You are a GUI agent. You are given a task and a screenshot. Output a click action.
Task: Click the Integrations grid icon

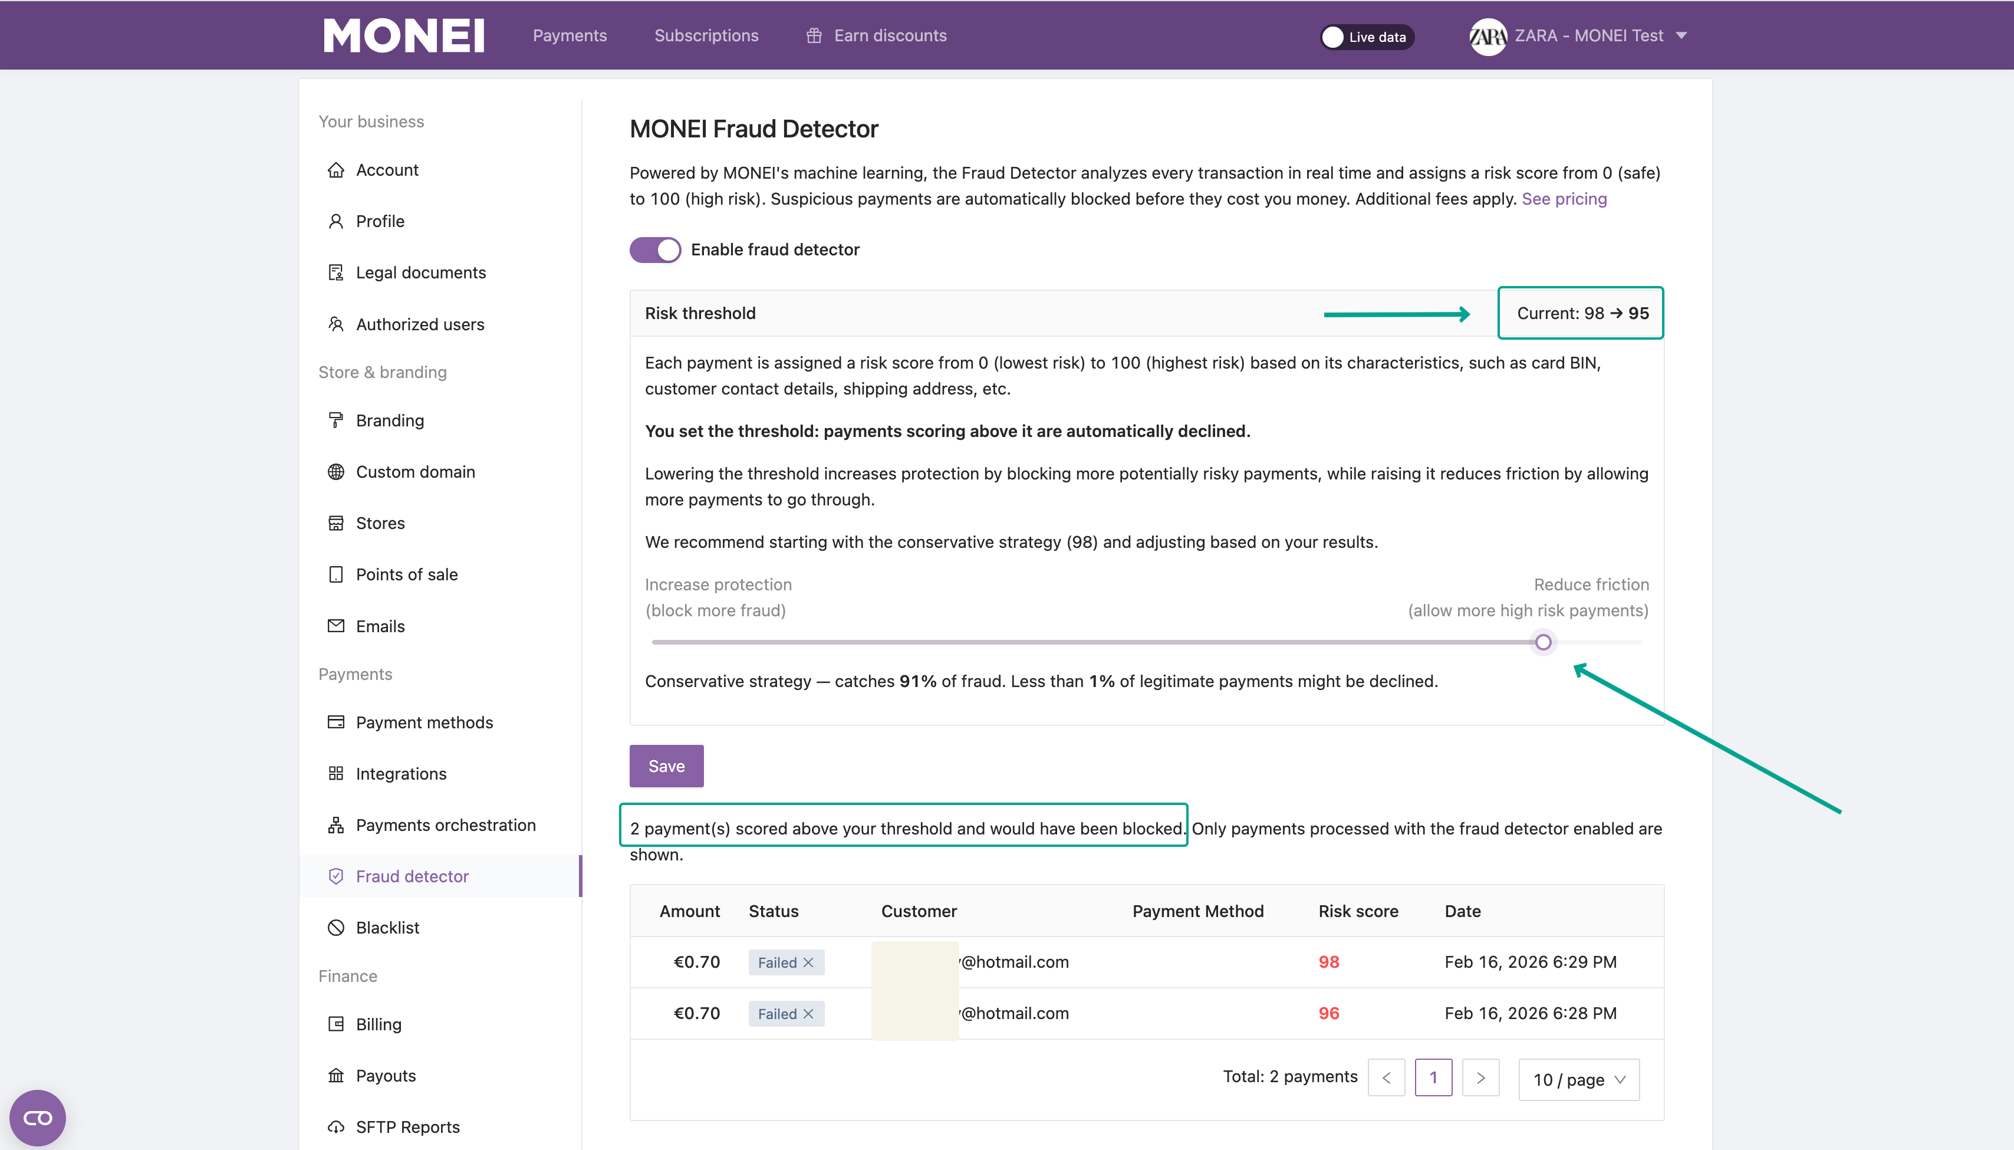point(335,773)
